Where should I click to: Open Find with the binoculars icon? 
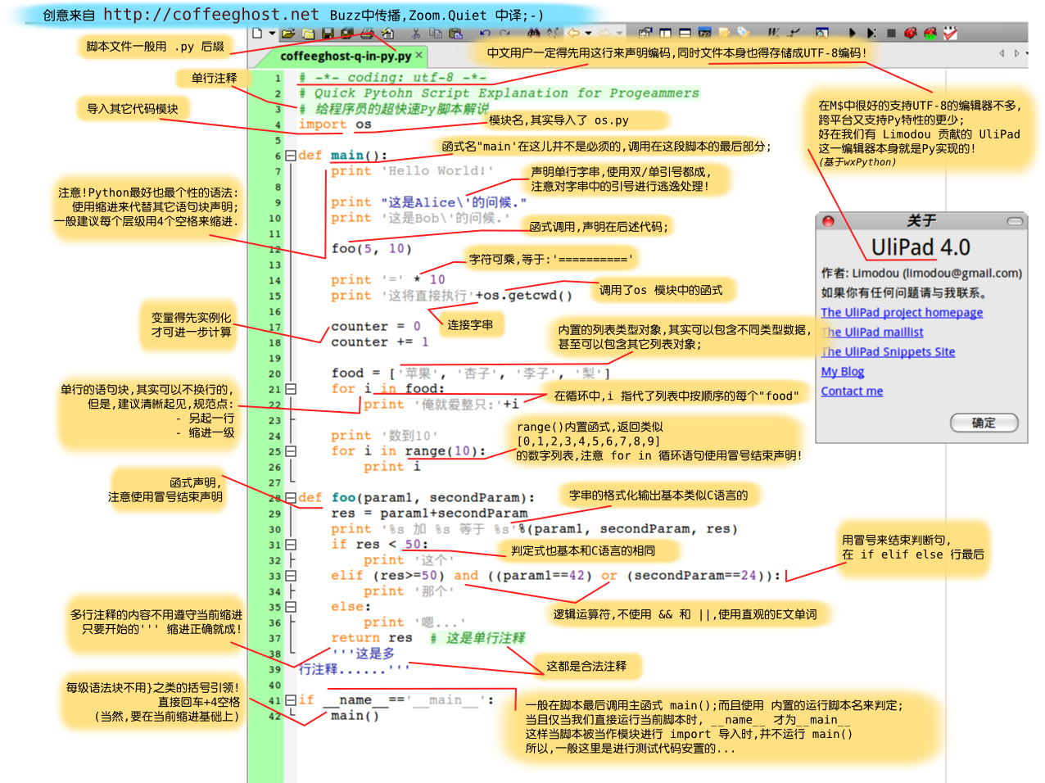(534, 34)
